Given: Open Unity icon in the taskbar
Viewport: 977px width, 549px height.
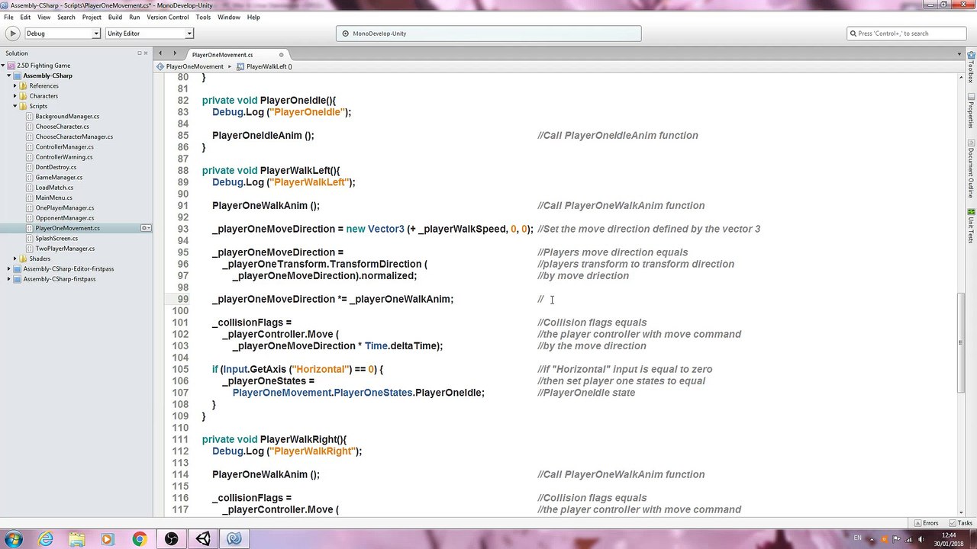Looking at the screenshot, I should [203, 539].
